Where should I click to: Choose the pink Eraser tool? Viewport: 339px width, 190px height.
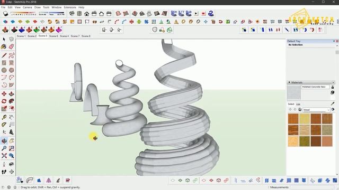tap(12, 46)
